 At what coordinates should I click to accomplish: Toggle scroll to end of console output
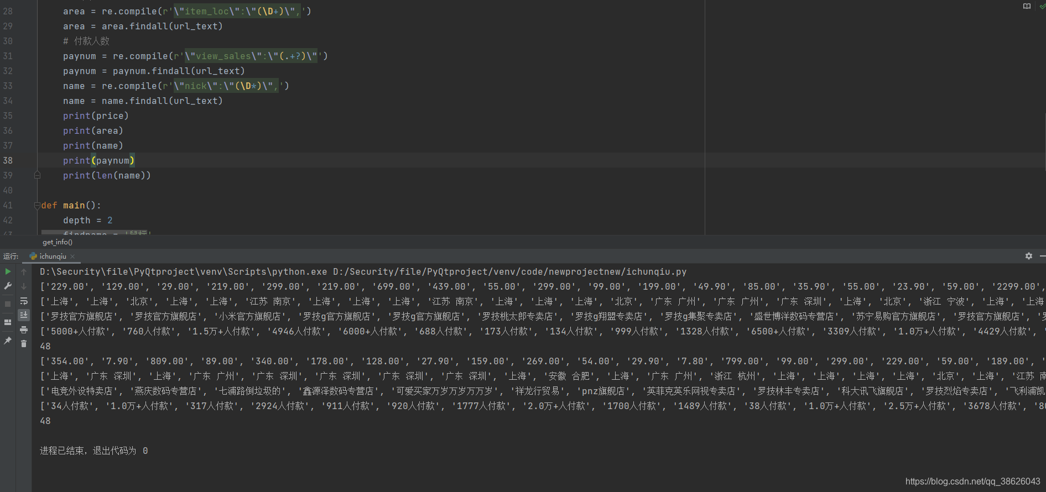coord(24,315)
